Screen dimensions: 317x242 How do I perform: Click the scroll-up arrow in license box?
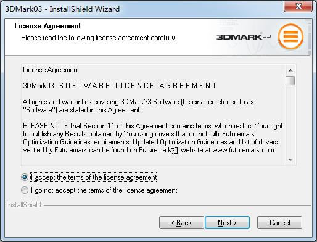tap(290, 70)
